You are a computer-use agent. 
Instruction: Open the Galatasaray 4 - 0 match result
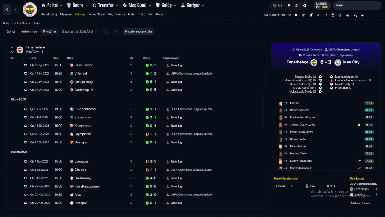(153, 178)
